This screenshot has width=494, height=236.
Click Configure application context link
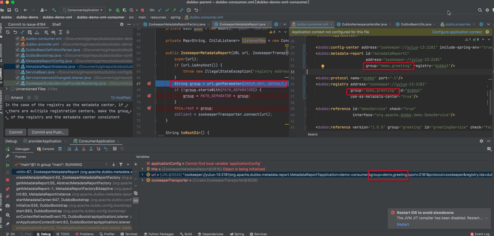457,32
